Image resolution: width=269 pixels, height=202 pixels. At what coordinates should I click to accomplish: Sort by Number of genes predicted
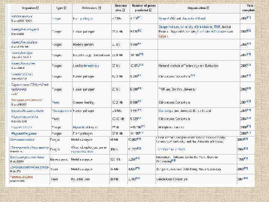(x=150, y=10)
